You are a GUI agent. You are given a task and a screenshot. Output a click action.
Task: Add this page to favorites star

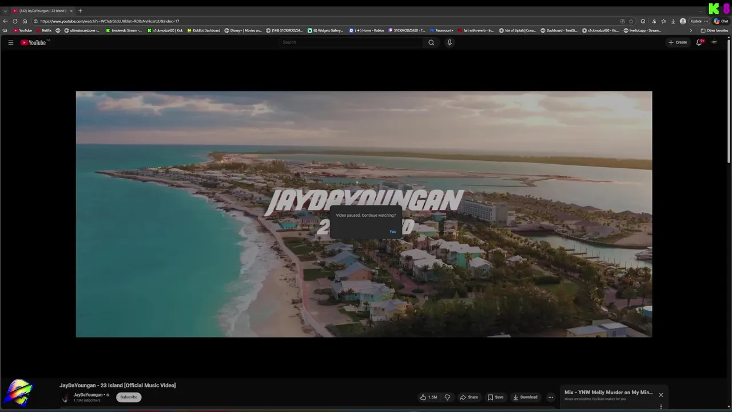click(631, 21)
